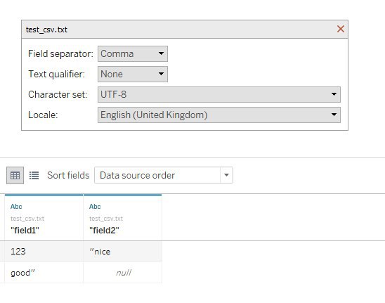The image size is (385, 303).
Task: Select the cell containing "nice
Action: 122,252
